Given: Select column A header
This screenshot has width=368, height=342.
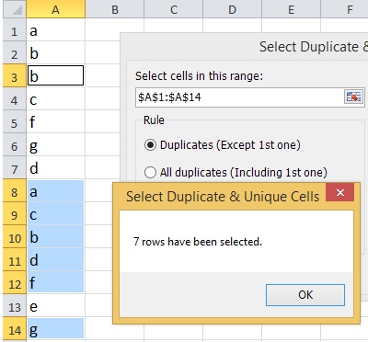Looking at the screenshot, I should 55,9.
